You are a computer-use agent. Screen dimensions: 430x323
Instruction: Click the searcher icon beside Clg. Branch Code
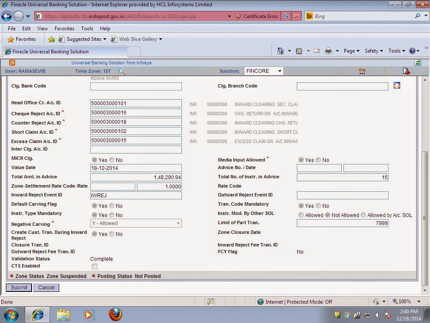tap(396, 86)
